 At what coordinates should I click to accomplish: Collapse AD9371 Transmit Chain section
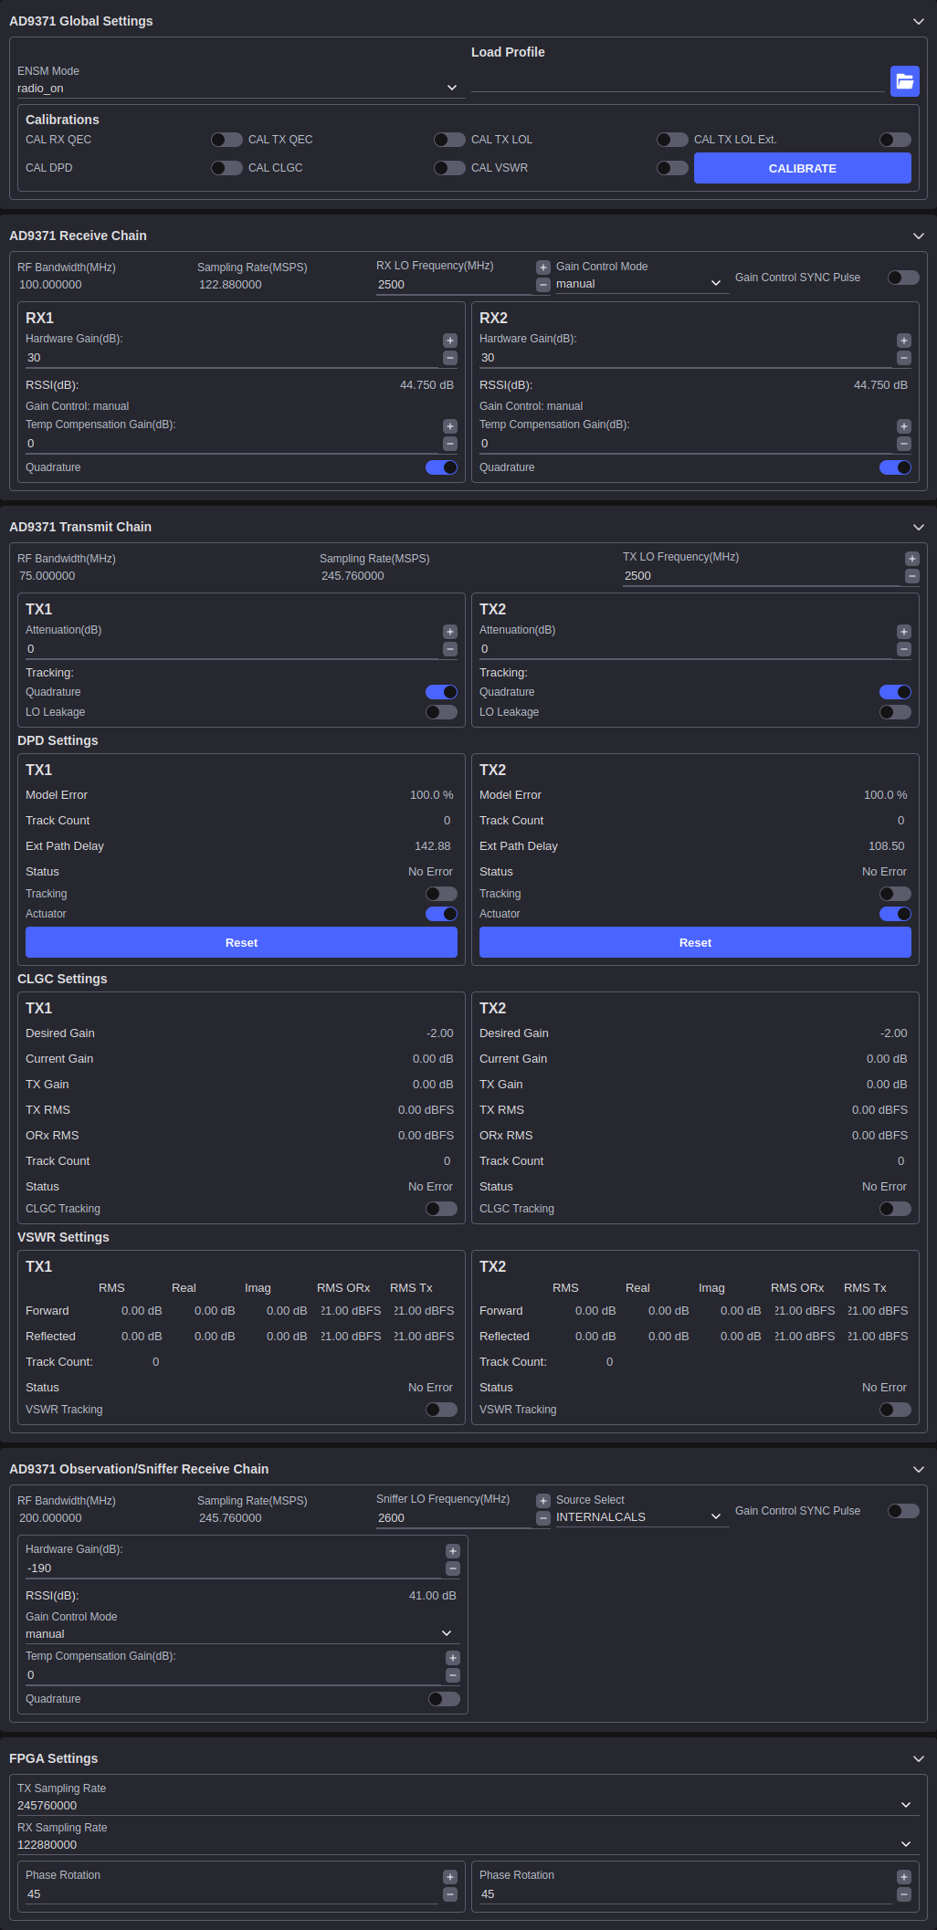tap(919, 527)
